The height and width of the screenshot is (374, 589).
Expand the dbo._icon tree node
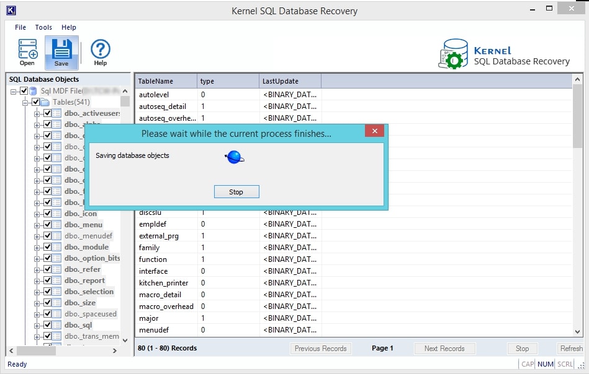tap(37, 214)
